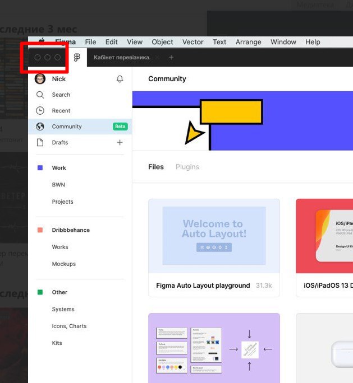353x383 pixels.
Task: Open the Icons, Charts project
Action: 69,326
